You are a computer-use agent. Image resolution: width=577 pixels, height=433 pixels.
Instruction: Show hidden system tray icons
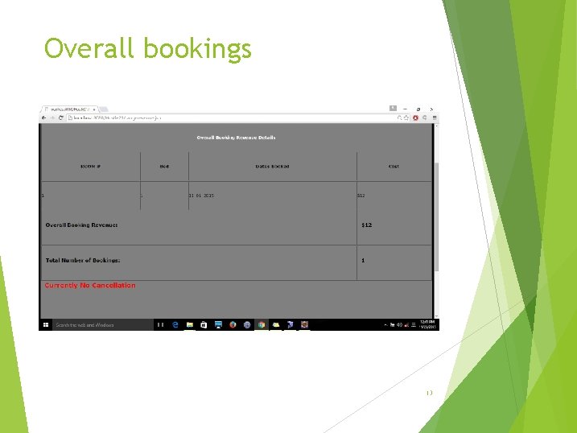(385, 325)
